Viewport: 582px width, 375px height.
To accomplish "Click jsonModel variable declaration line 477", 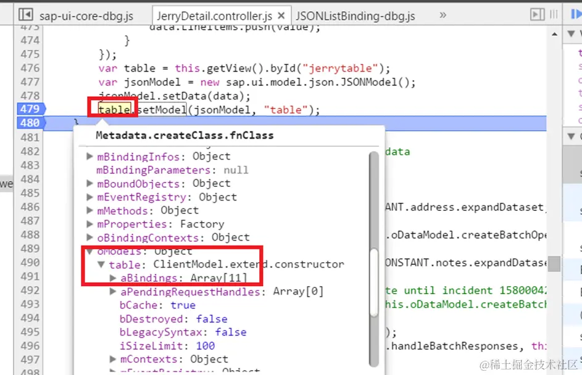I will [152, 82].
